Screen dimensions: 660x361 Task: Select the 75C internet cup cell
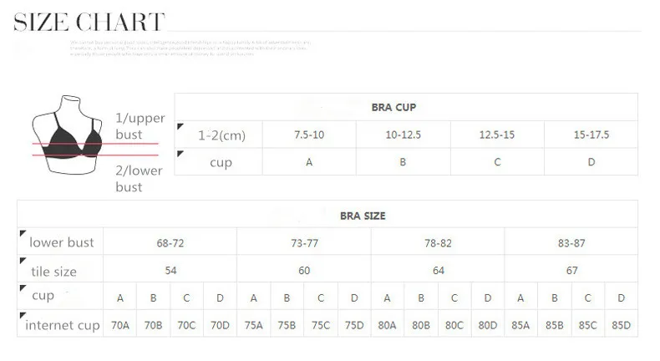pos(321,325)
